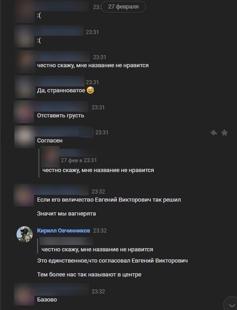Click the laughing emoji in the странноватое message
Image resolution: width=237 pixels, height=310 pixels.
tap(90, 90)
